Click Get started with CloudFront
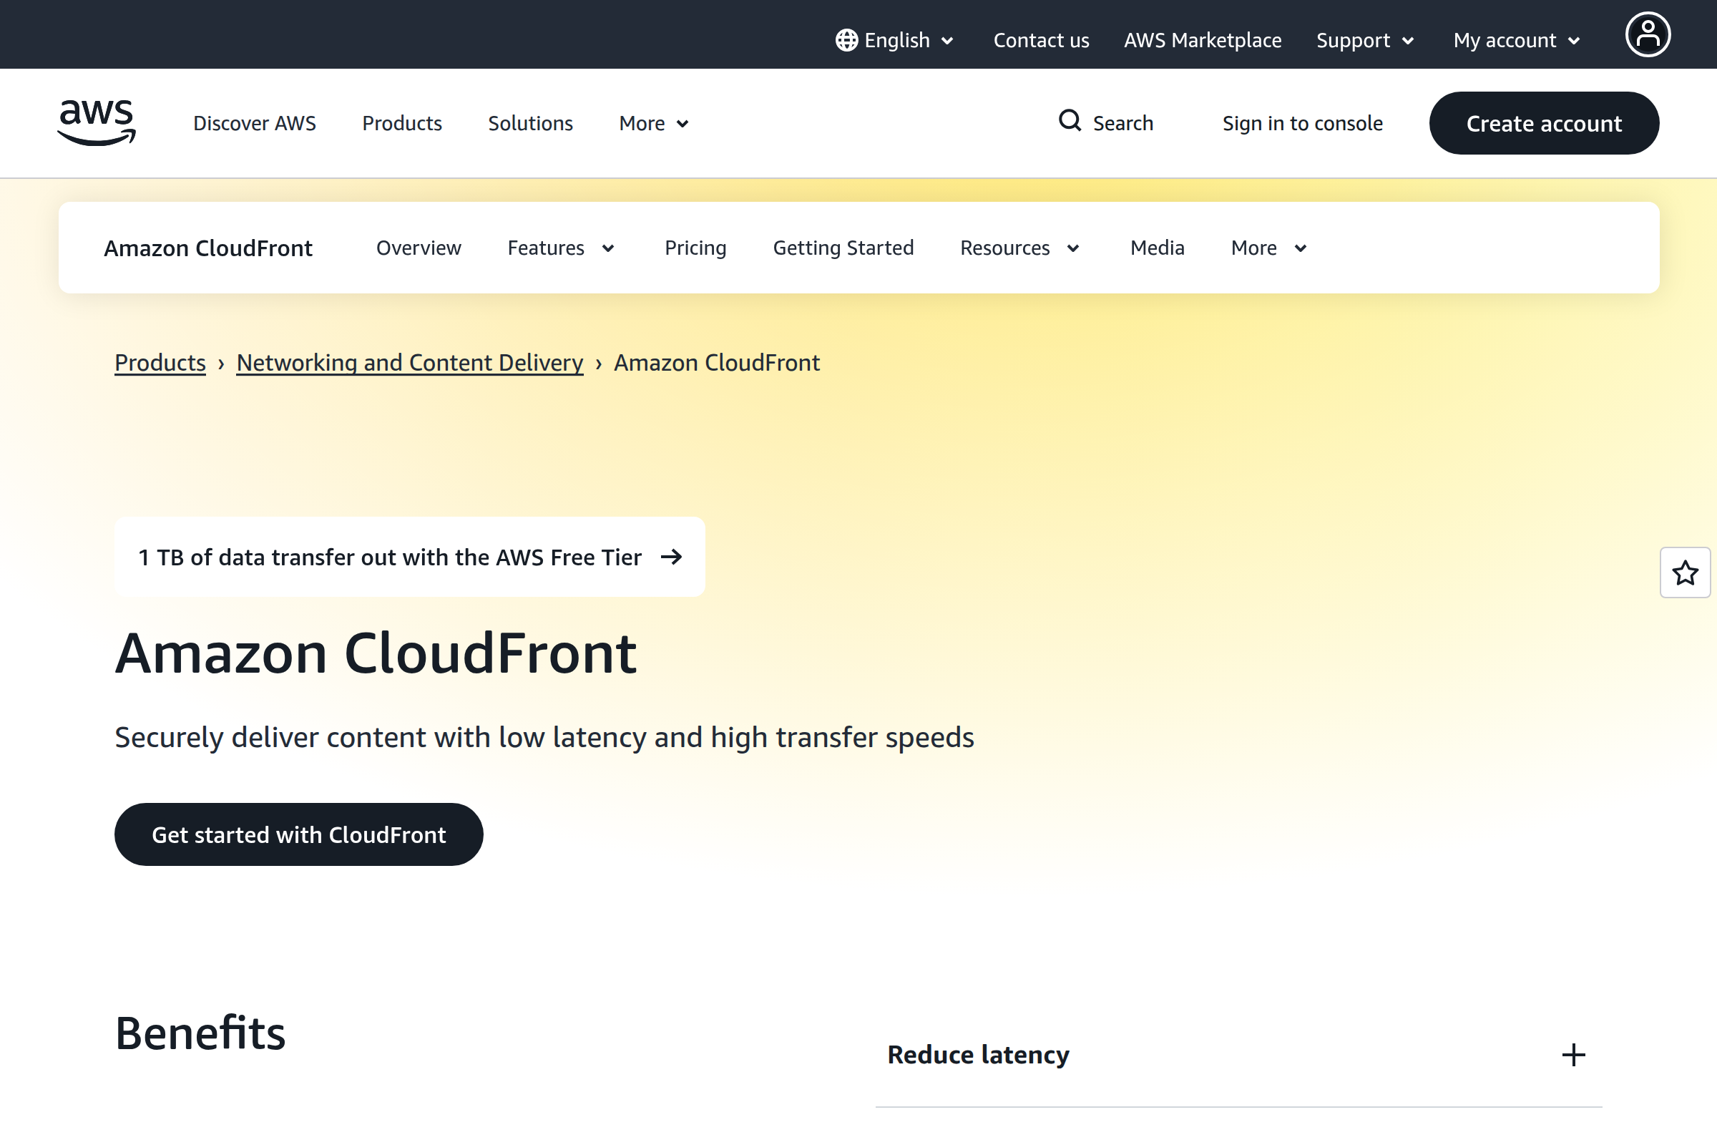This screenshot has height=1145, width=1717. coord(298,834)
